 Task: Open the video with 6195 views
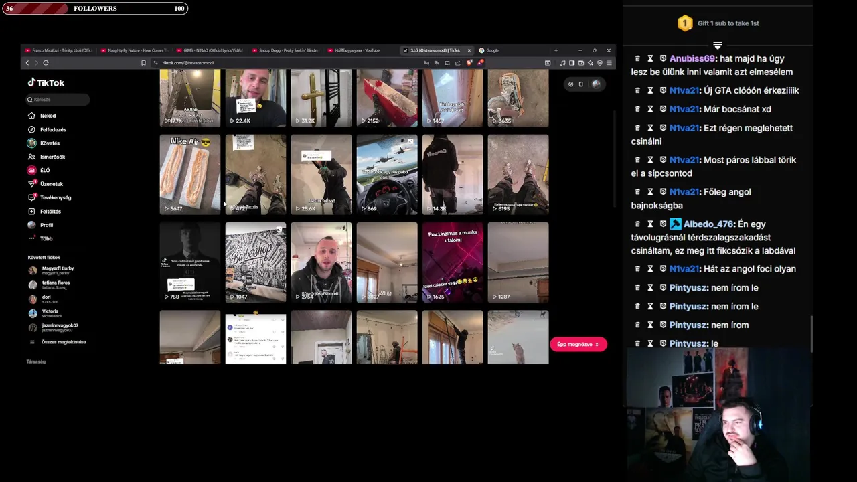[x=518, y=174]
